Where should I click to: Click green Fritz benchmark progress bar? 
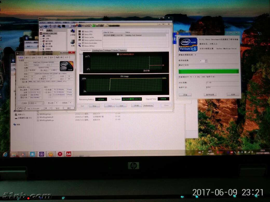(208, 71)
